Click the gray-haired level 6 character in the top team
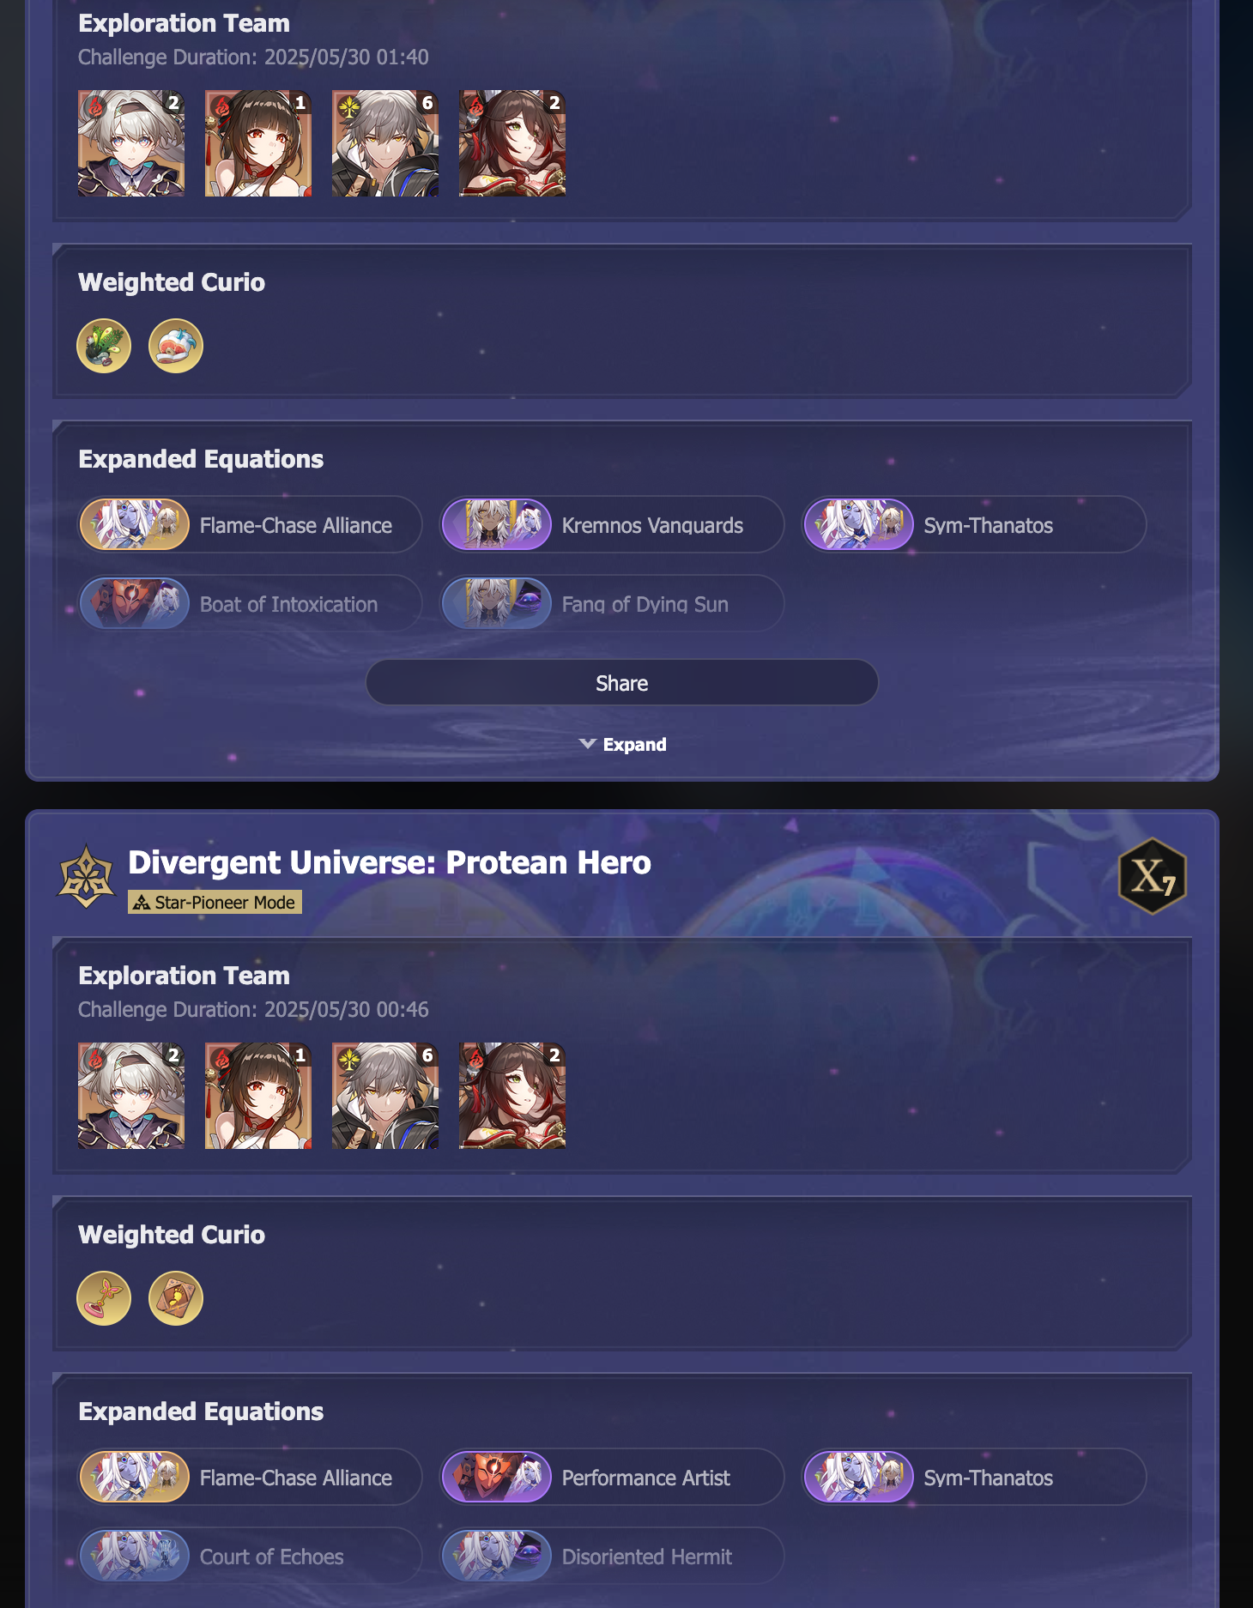 click(x=385, y=143)
